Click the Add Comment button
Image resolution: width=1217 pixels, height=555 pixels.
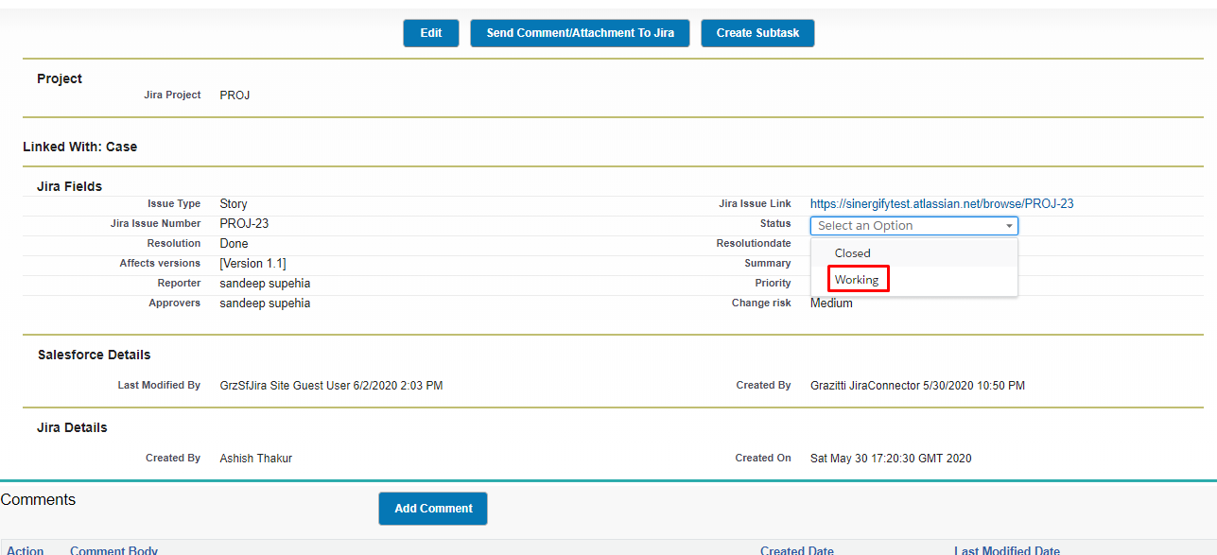[x=432, y=508]
